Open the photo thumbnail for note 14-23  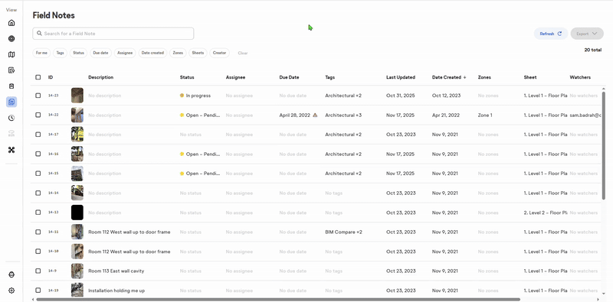click(x=77, y=96)
